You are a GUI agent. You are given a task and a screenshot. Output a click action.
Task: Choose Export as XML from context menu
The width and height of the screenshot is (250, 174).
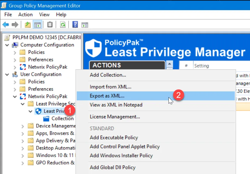(107, 96)
